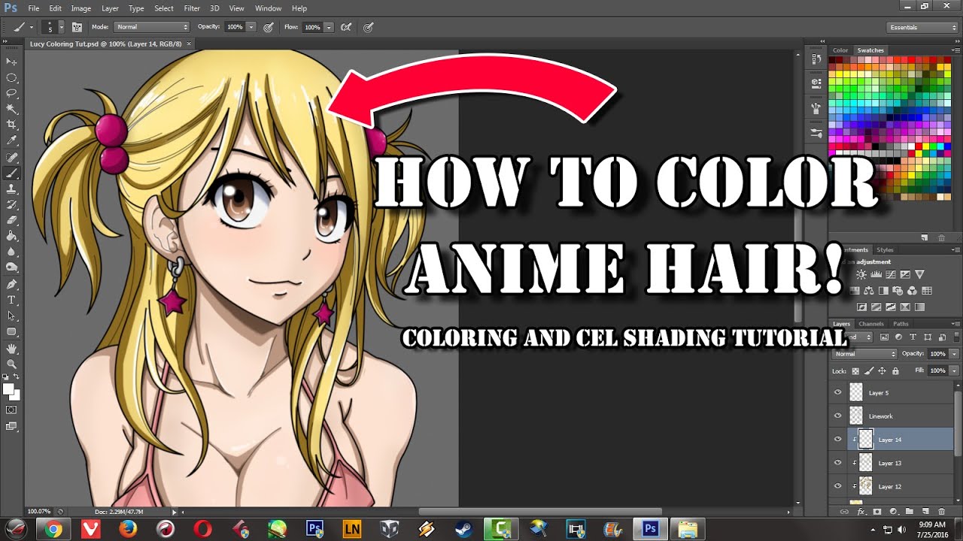The image size is (963, 541).
Task: Select the Horizontal Type tool
Action: click(11, 300)
